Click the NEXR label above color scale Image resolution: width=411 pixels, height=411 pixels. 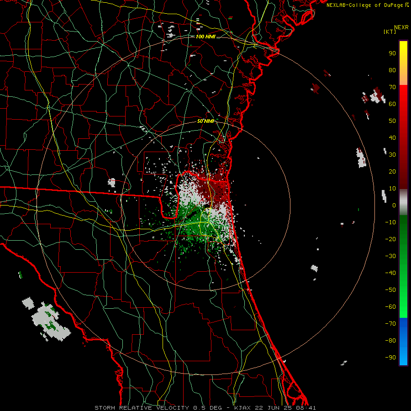(401, 27)
